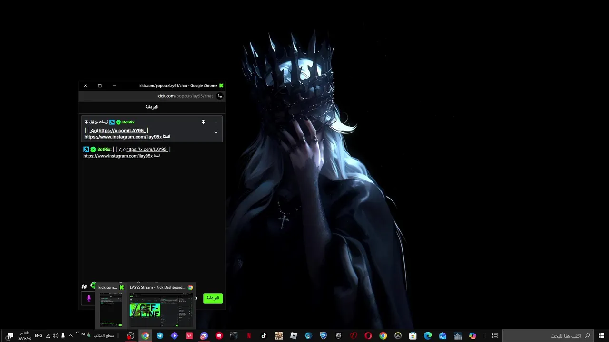
Task: Click active Chrome icon on taskbar
Action: click(145, 336)
